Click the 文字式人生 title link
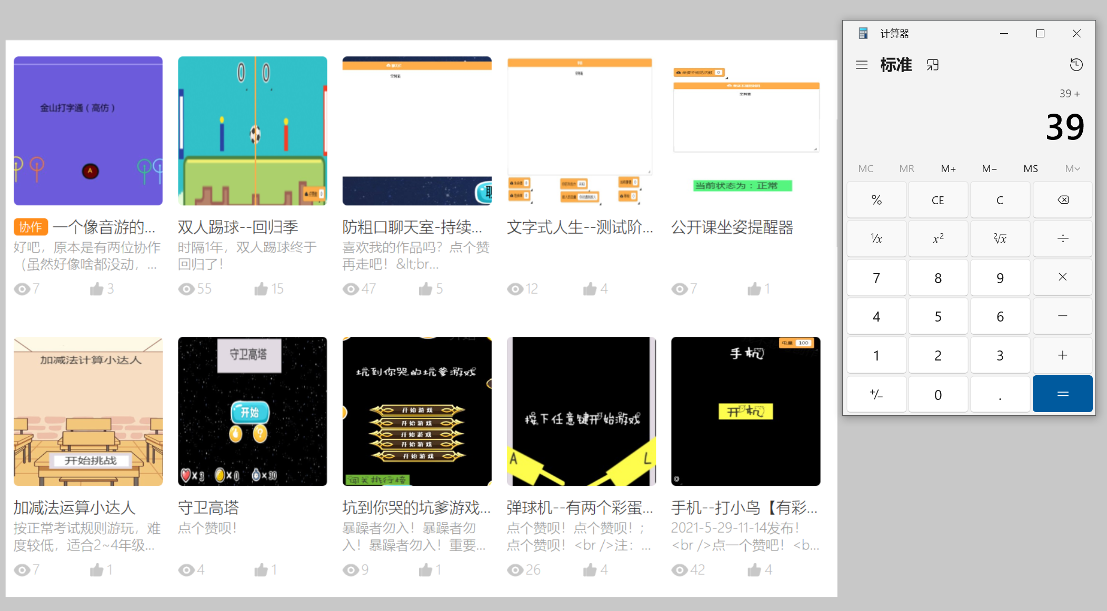1107x611 pixels. pos(580,227)
